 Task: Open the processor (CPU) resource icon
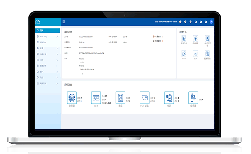(x=72, y=97)
